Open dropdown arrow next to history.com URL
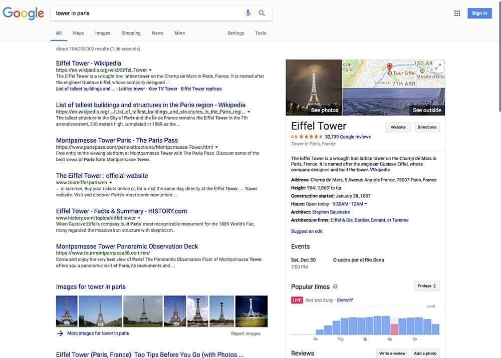Image resolution: width=501 pixels, height=358 pixels. pos(139,218)
